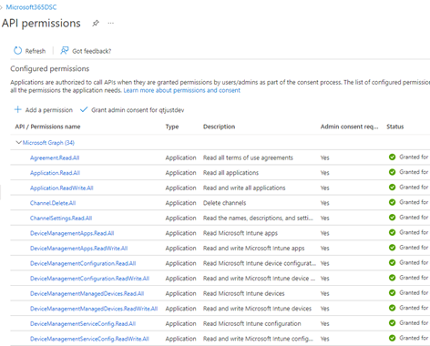
Task: Open the ChannelSettings.Read.All permission
Action: tap(61, 218)
